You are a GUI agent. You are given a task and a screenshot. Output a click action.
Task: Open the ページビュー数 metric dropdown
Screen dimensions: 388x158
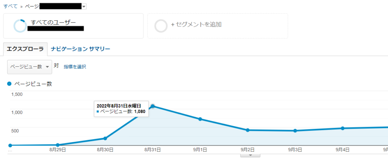coord(30,67)
